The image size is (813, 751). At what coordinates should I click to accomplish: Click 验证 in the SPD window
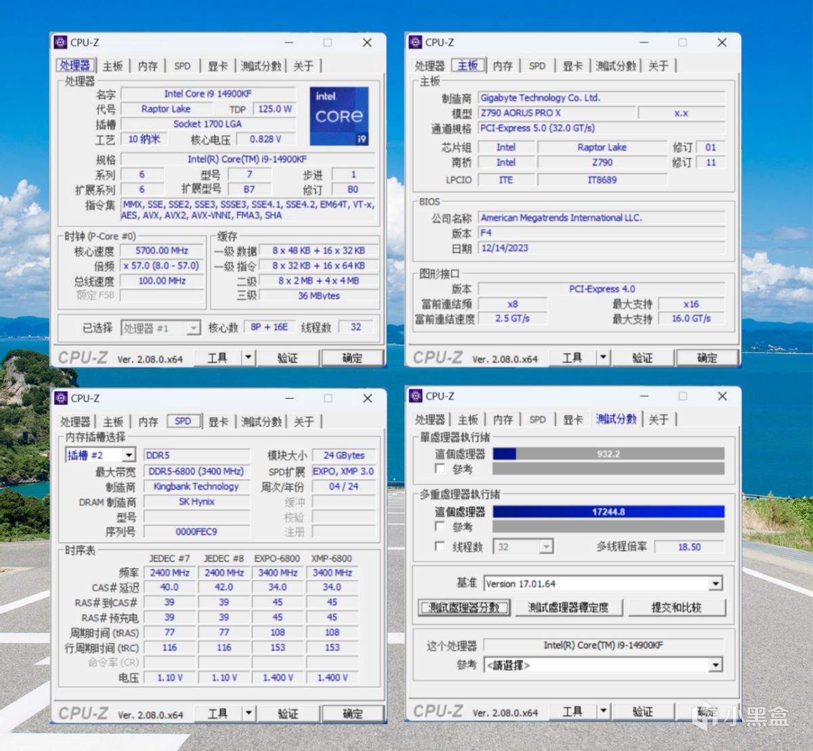coord(288,713)
